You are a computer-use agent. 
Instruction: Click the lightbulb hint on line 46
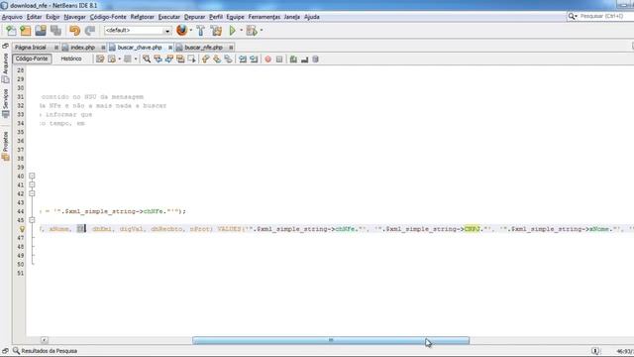click(22, 229)
